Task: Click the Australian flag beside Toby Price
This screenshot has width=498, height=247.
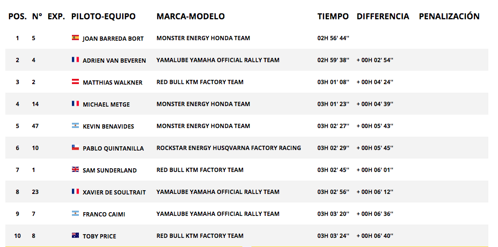Action: tap(75, 235)
